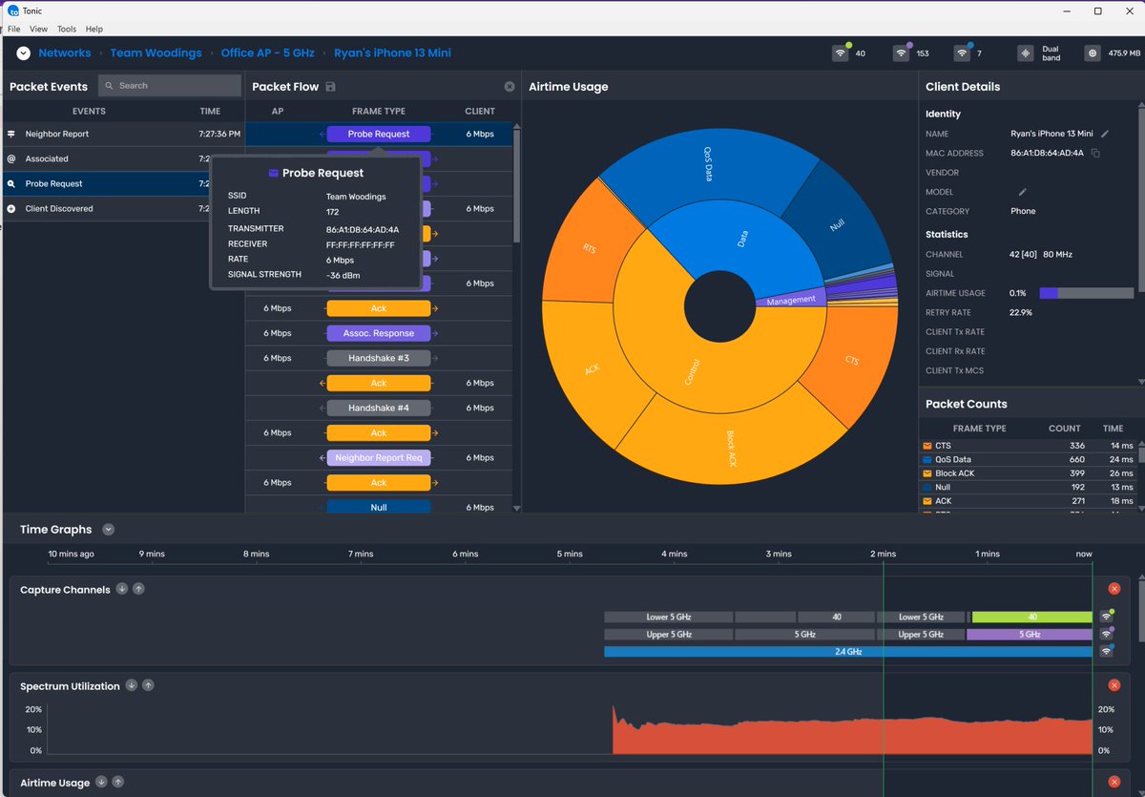Click the green 40 channel bar in Capture Channels
This screenshot has height=797, width=1145.
point(1032,617)
